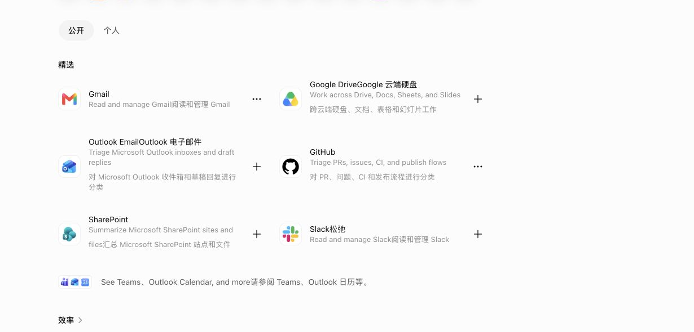Add SharePoint with its plus icon
Screen dimensions: 694x332
click(257, 234)
